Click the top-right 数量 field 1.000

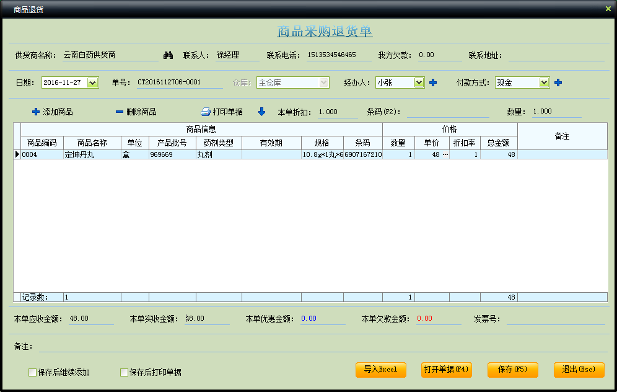coord(556,112)
